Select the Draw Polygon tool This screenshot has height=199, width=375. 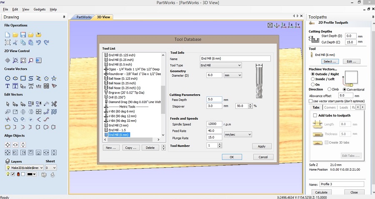[x=46, y=78]
